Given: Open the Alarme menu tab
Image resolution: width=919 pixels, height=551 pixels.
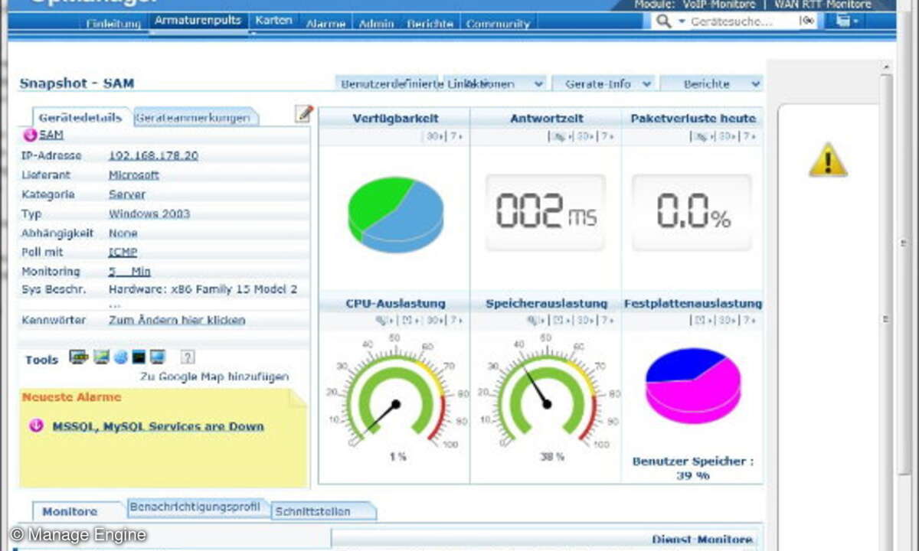Looking at the screenshot, I should [x=325, y=24].
